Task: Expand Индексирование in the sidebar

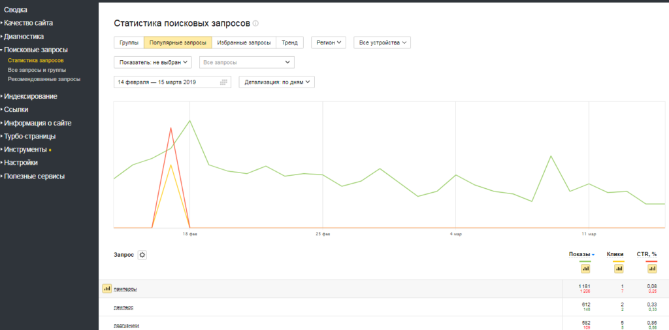Action: [x=31, y=97]
